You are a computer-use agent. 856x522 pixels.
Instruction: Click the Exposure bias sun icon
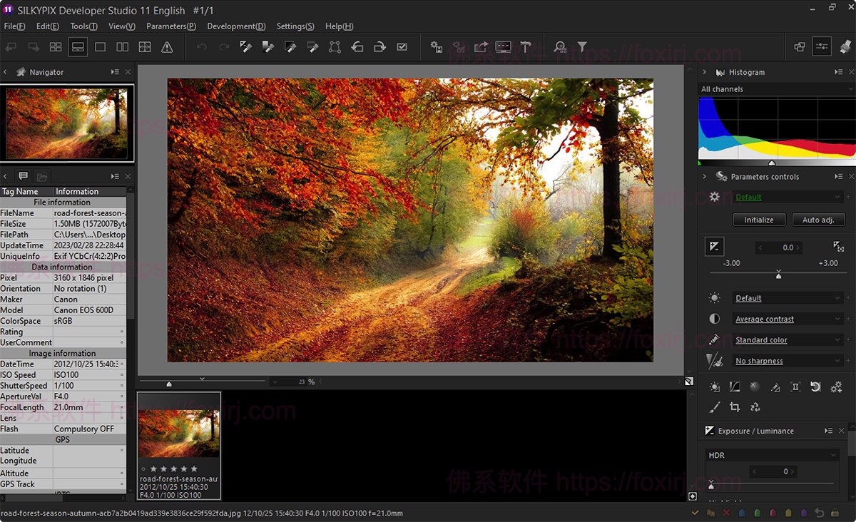pyautogui.click(x=714, y=387)
